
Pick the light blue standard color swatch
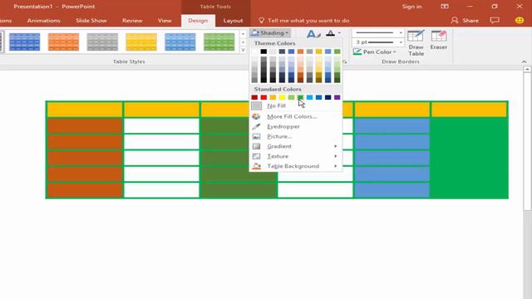click(x=309, y=98)
